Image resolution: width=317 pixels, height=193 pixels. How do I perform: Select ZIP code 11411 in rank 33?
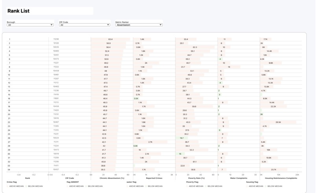tap(56, 166)
